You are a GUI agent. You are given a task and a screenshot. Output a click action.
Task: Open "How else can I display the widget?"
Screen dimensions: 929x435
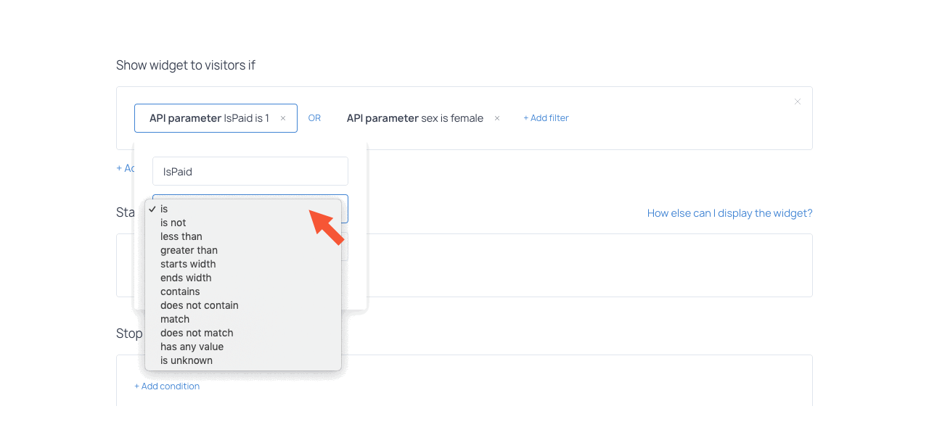(729, 213)
